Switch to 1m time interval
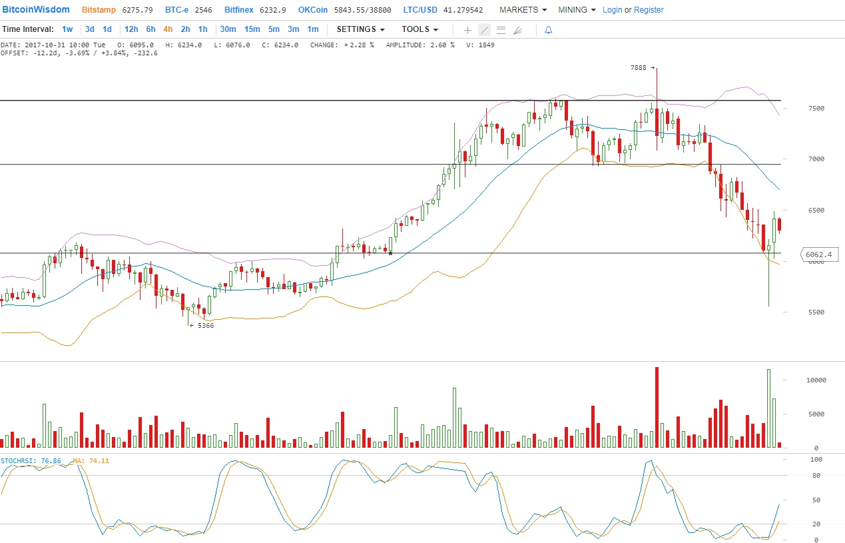Screen dimensions: 845x543 313,29
